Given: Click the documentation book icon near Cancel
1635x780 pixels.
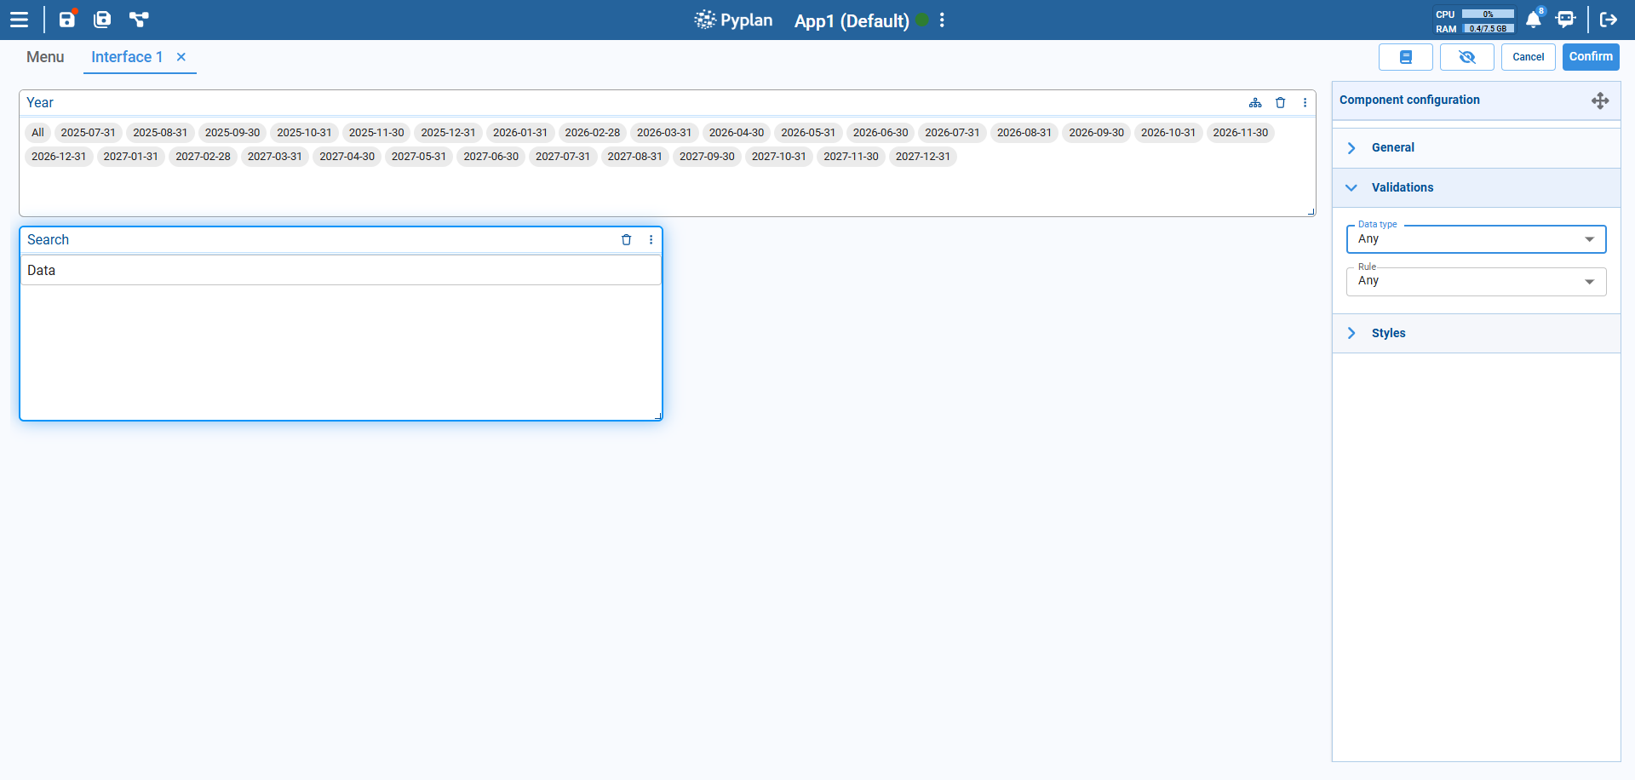Looking at the screenshot, I should coord(1405,57).
